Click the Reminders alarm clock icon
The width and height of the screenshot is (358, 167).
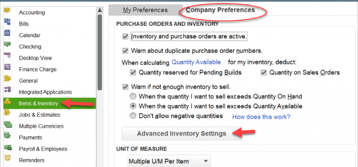point(7,158)
